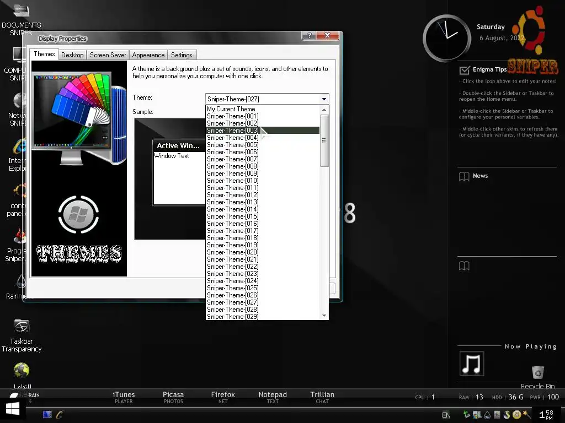Screen dimensions: 565x423
Task: Switch to the Themes tab
Action: point(44,54)
